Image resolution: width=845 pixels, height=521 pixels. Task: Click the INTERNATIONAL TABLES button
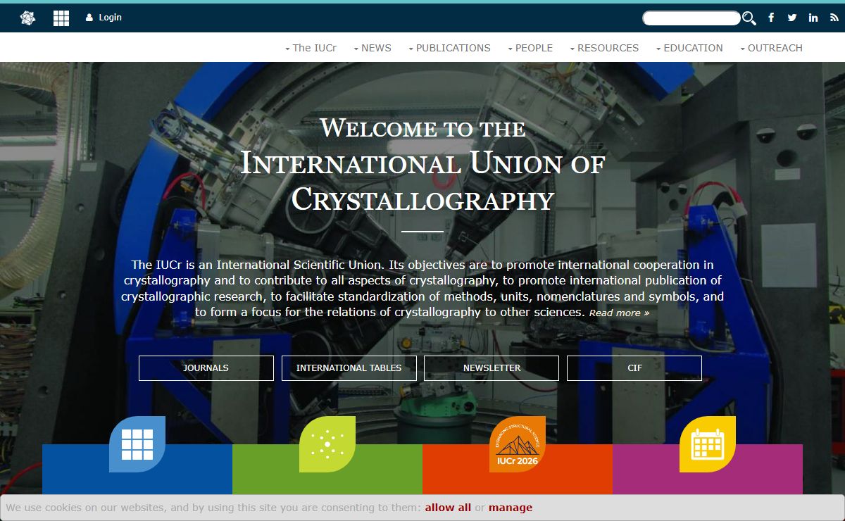coord(349,368)
